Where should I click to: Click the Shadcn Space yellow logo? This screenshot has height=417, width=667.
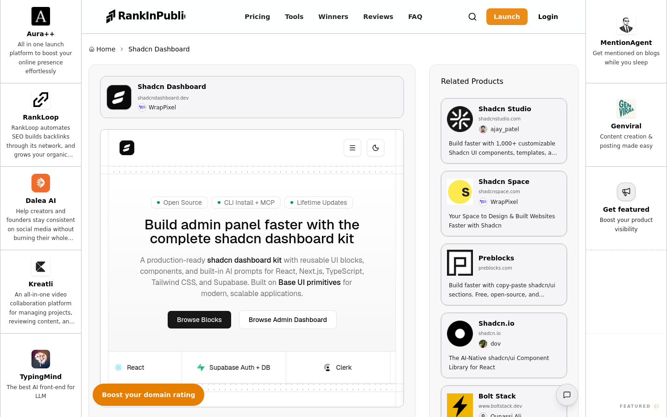(460, 192)
